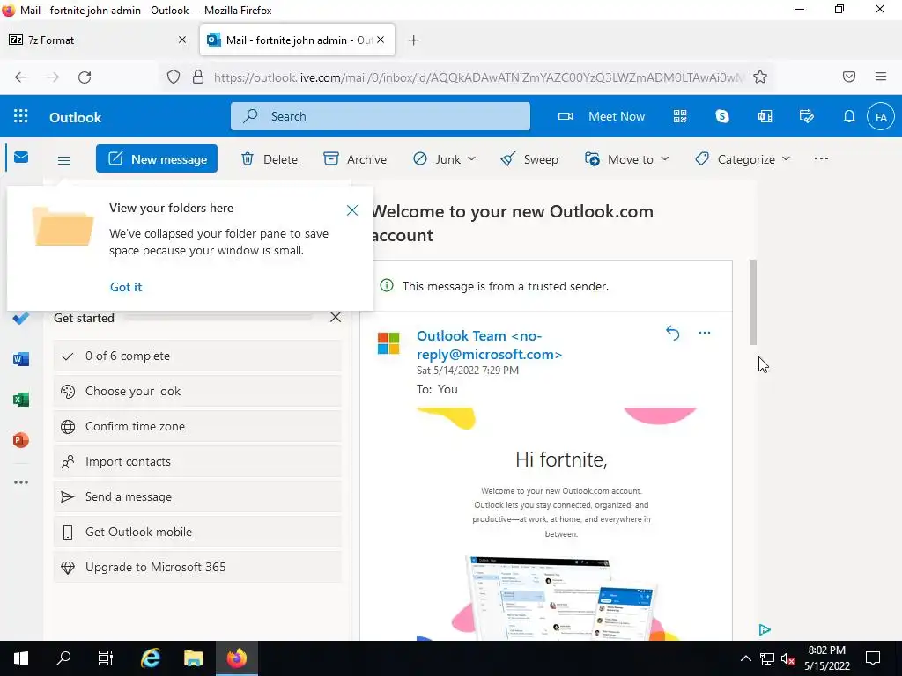Click the Meet Now label
This screenshot has width=902, height=676.
tap(617, 116)
